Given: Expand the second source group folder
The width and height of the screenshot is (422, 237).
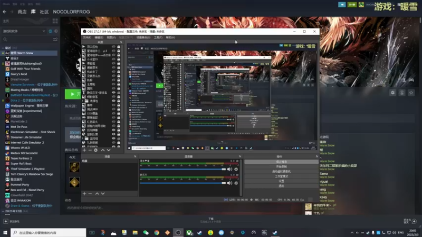Looking at the screenshot, I should [x=83, y=139].
